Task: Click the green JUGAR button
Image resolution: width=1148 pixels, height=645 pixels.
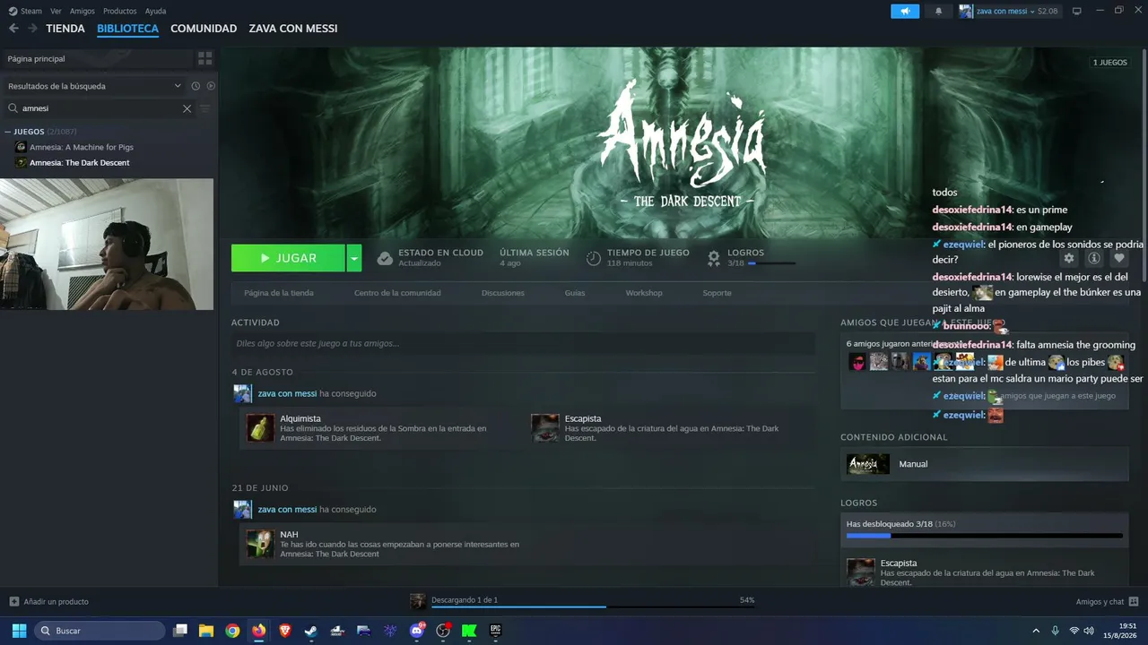Action: point(289,258)
